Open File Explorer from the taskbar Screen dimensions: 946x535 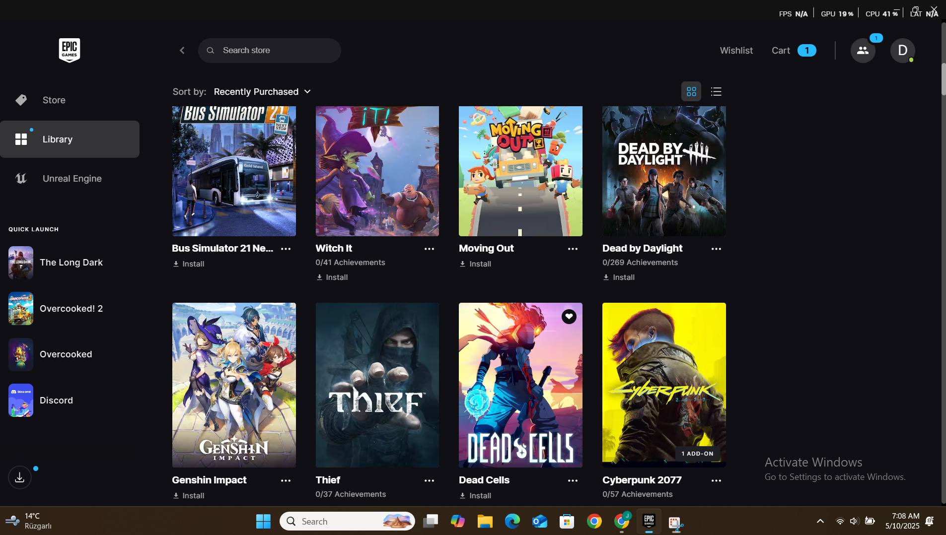point(485,522)
